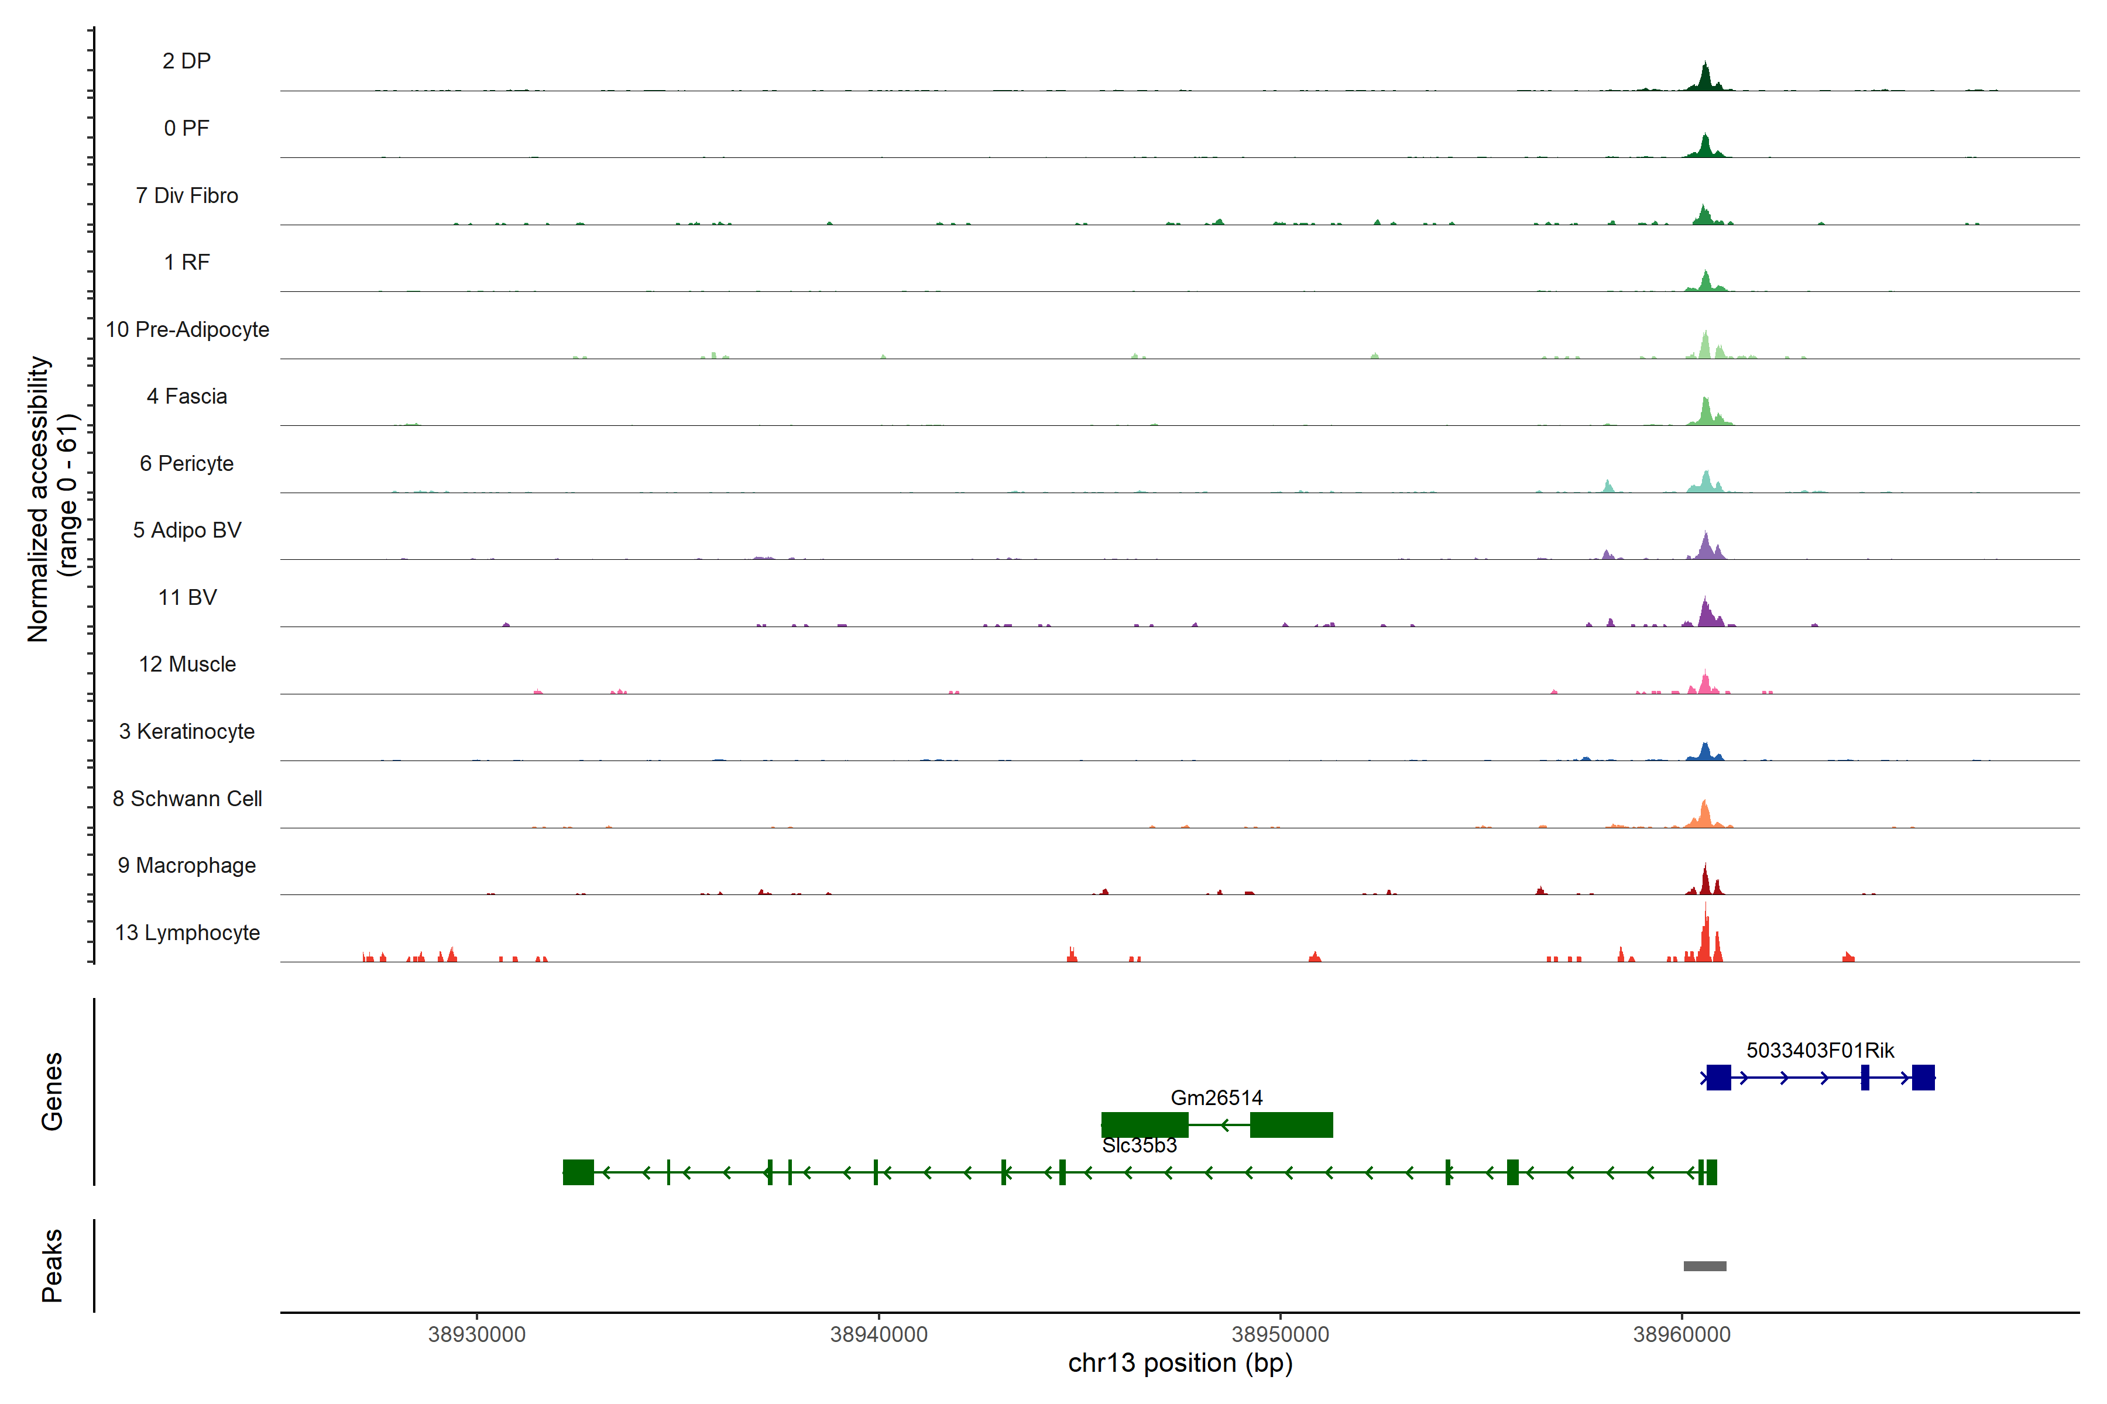Click the leftmost Slc35b3 exon block

point(578,1172)
